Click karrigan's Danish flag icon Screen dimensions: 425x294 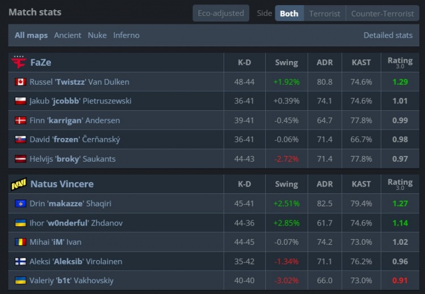[21, 120]
